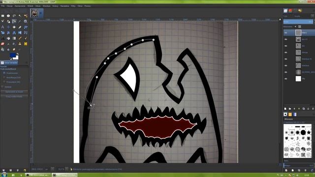
Task: Select the Measure compass tool
Action: 2,27
